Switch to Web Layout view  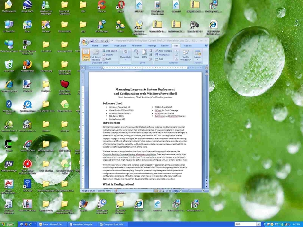pyautogui.click(x=110, y=51)
